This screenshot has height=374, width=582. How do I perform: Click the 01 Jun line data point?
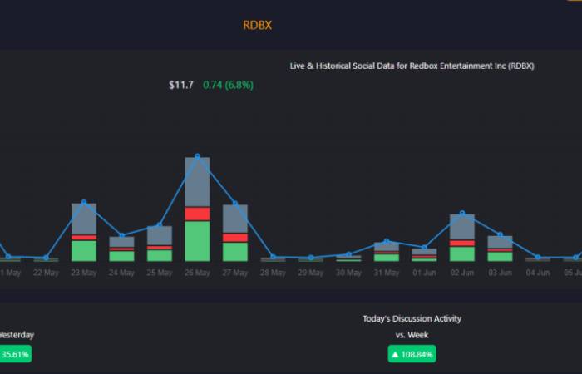(x=424, y=247)
